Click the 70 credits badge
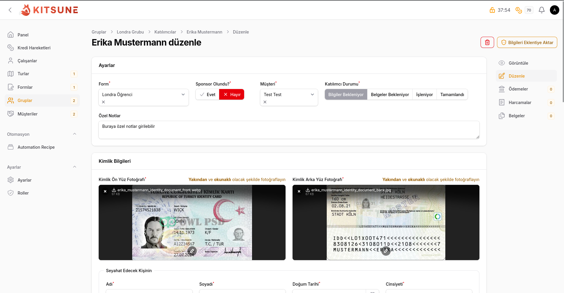Screen dimensions: 564x293 coord(529,10)
